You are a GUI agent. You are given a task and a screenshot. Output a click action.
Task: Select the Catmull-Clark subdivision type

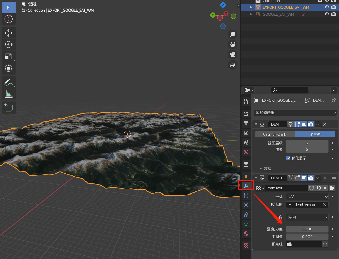point(275,134)
